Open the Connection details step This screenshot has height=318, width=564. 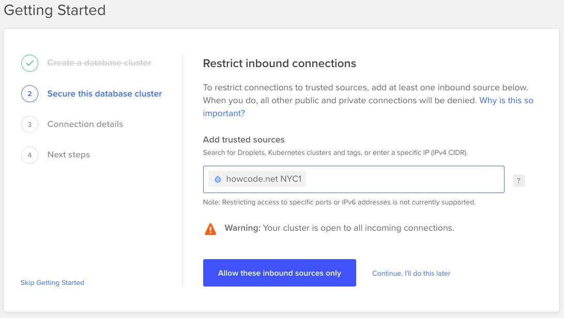click(85, 124)
